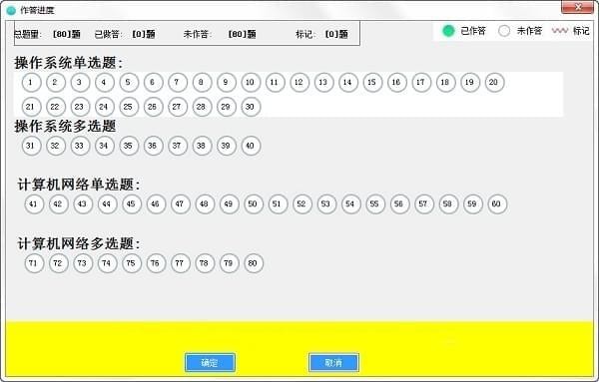Image resolution: width=599 pixels, height=382 pixels.
Task: Click 作答进度 window title icon
Action: pos(11,10)
